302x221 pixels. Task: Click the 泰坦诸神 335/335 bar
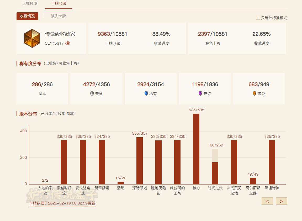[x=272, y=162]
